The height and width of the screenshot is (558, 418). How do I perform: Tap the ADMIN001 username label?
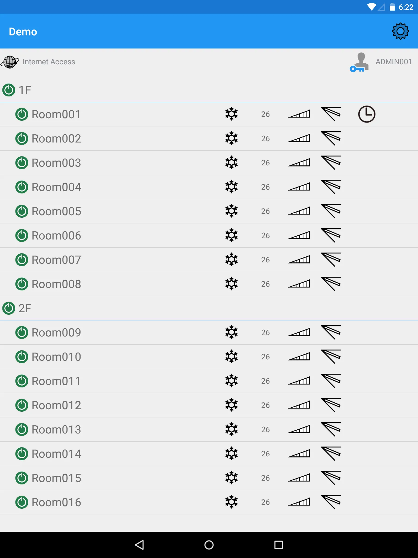pyautogui.click(x=394, y=62)
